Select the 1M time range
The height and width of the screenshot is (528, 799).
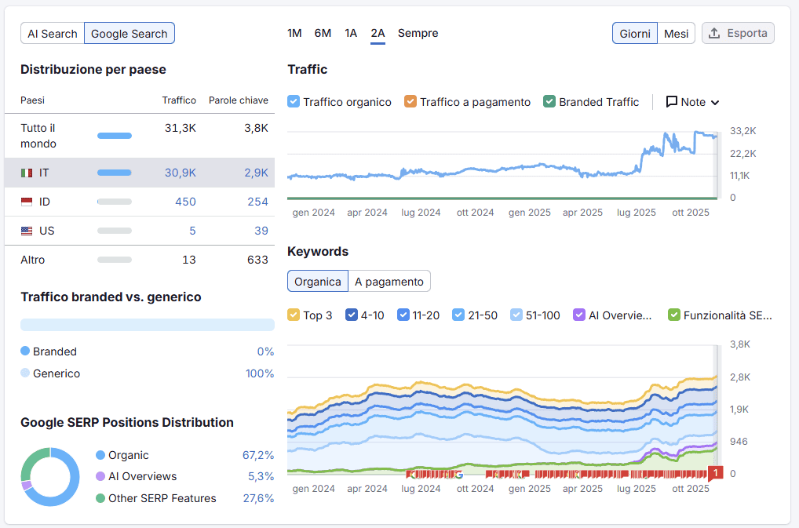click(294, 33)
